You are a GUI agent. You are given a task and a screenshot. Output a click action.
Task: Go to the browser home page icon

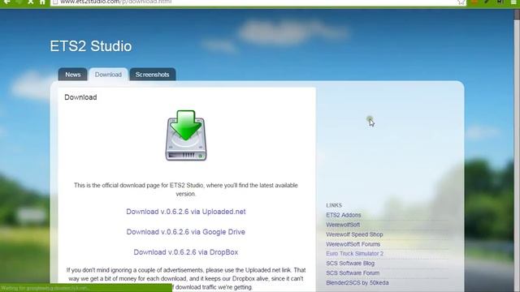tap(42, 2)
